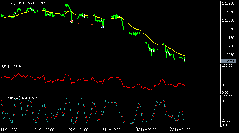
Task: Click the 1.14860 price scale value
Action: coord(228,29)
